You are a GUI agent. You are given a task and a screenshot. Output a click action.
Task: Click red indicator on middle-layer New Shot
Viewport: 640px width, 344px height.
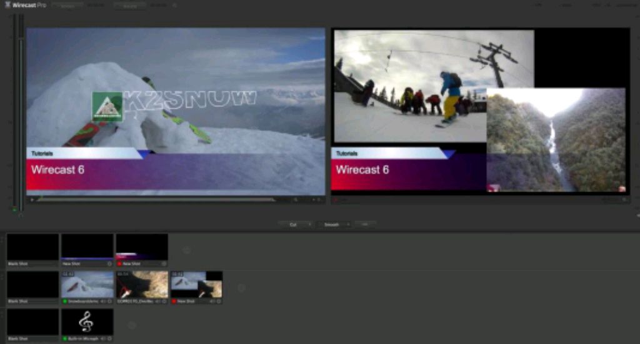[174, 301]
